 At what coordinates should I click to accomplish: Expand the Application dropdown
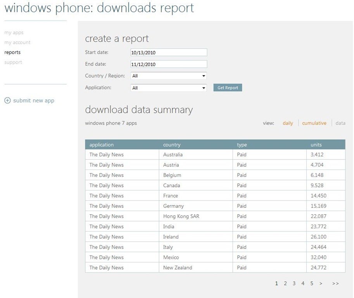169,88
